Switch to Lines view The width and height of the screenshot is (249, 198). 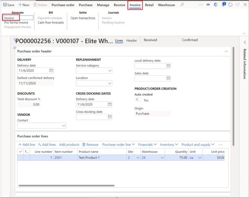click(119, 41)
